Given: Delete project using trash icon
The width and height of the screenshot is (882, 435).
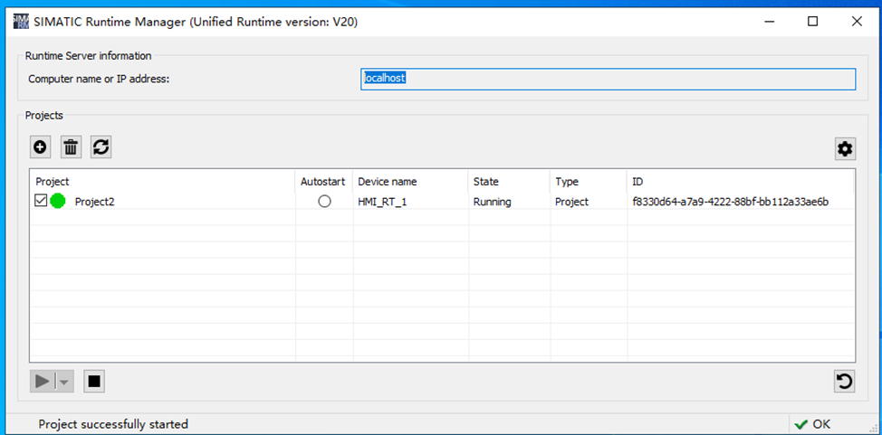Looking at the screenshot, I should pyautogui.click(x=71, y=147).
